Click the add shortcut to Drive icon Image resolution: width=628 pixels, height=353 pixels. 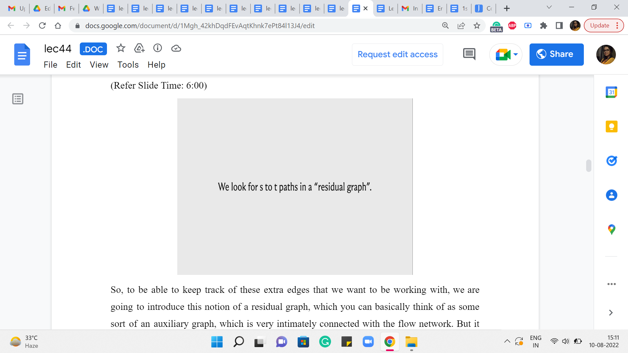[x=139, y=48]
